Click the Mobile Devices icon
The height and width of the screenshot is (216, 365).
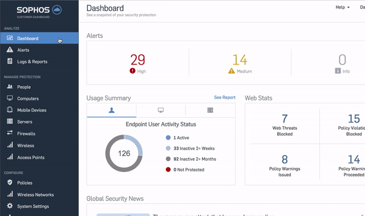coord(10,110)
